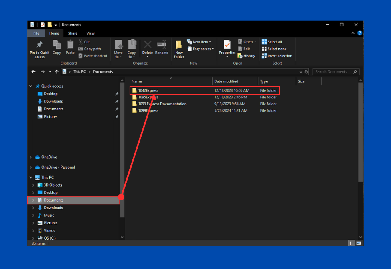
Task: Open the Share ribbon tab
Action: pyautogui.click(x=73, y=33)
